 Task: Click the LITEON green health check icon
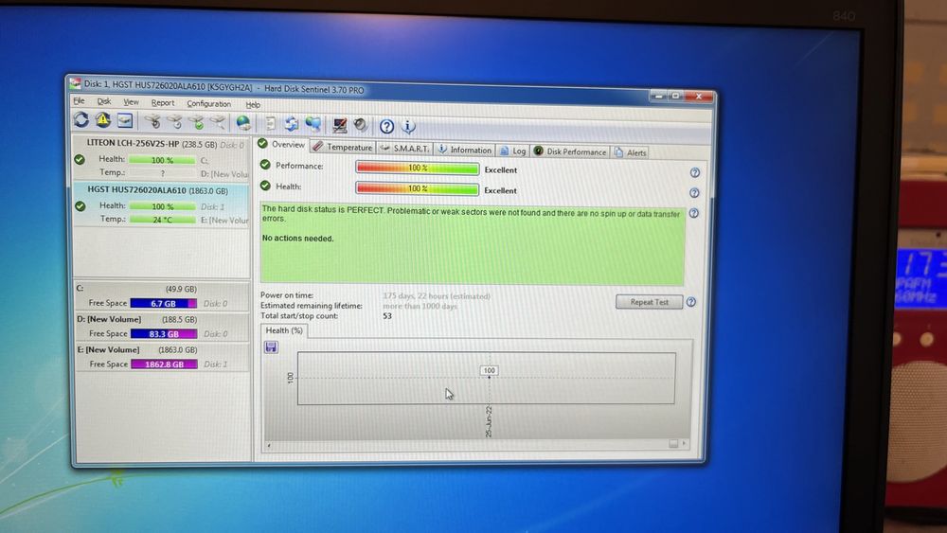click(x=80, y=159)
